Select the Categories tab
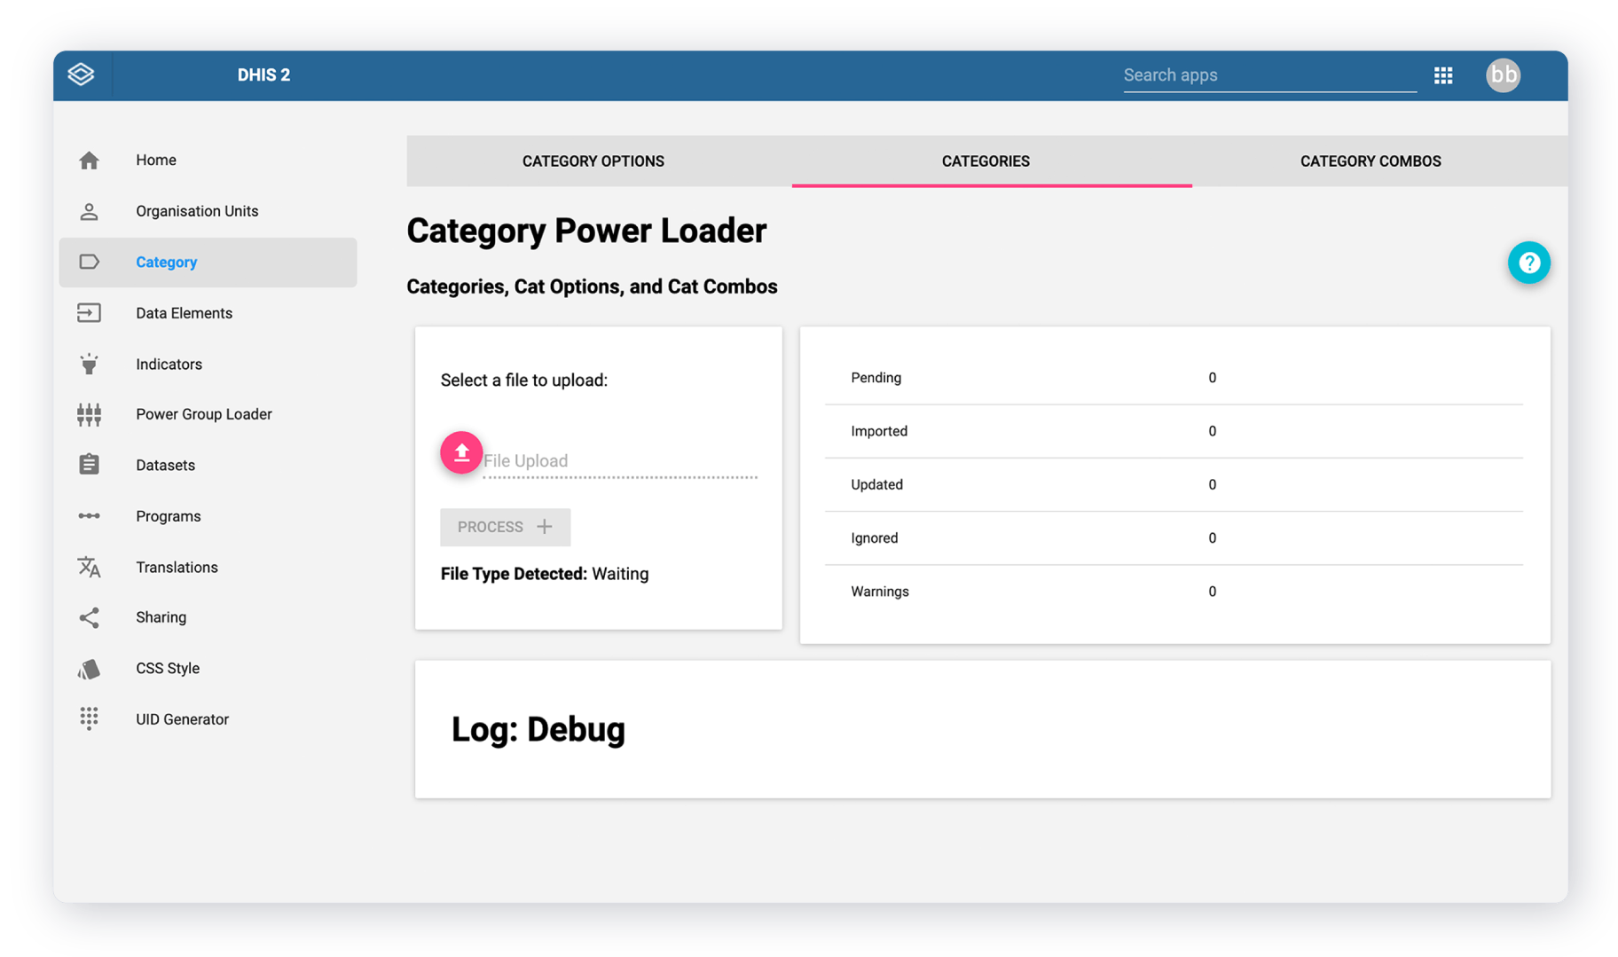The image size is (1618, 957). tap(985, 161)
